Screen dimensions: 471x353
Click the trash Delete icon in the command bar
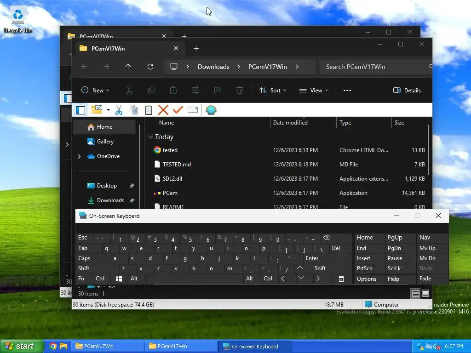tap(240, 91)
